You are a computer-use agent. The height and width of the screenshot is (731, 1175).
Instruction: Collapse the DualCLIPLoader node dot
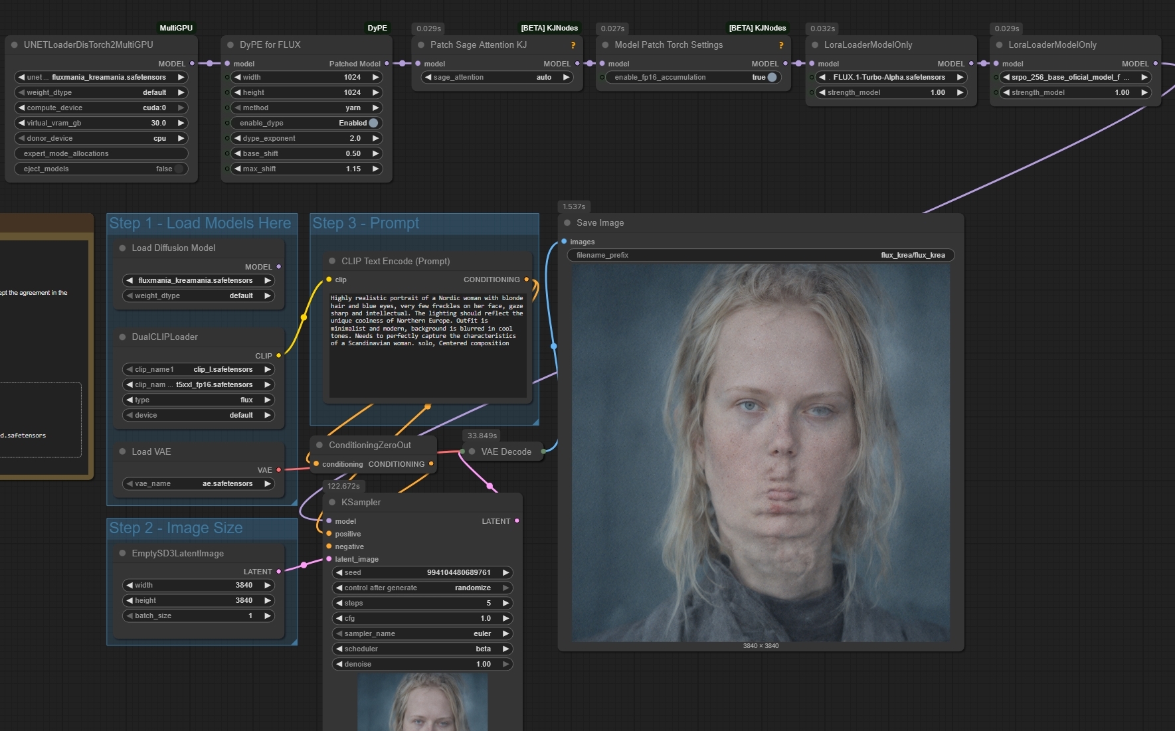(x=122, y=337)
